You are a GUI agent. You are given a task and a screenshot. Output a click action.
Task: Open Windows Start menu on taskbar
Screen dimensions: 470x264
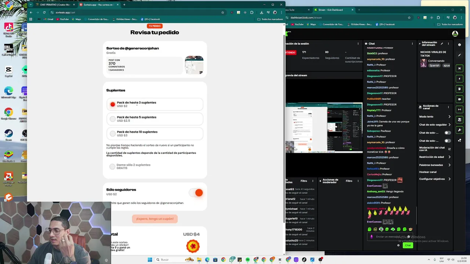(x=150, y=260)
